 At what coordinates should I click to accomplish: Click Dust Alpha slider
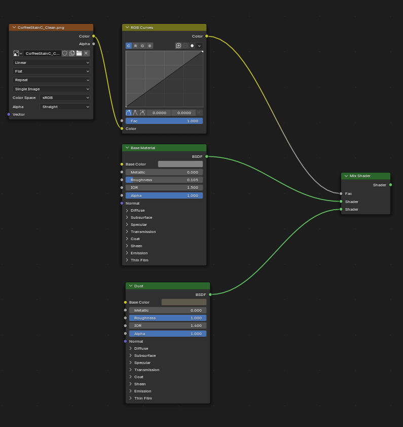tap(168, 334)
